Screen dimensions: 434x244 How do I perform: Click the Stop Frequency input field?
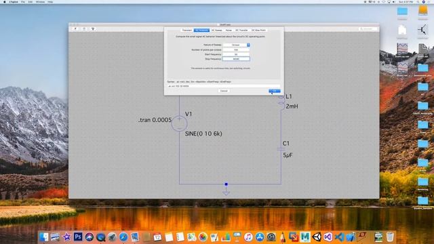(x=236, y=59)
